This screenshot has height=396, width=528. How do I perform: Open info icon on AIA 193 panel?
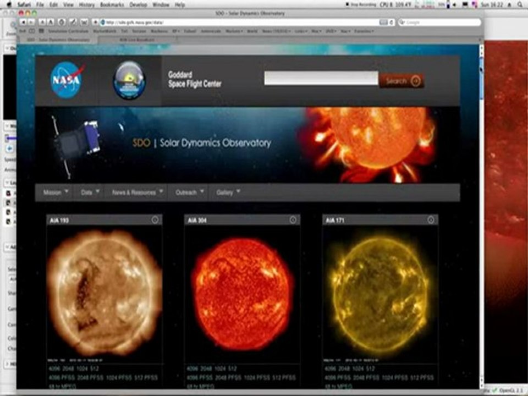pos(155,220)
